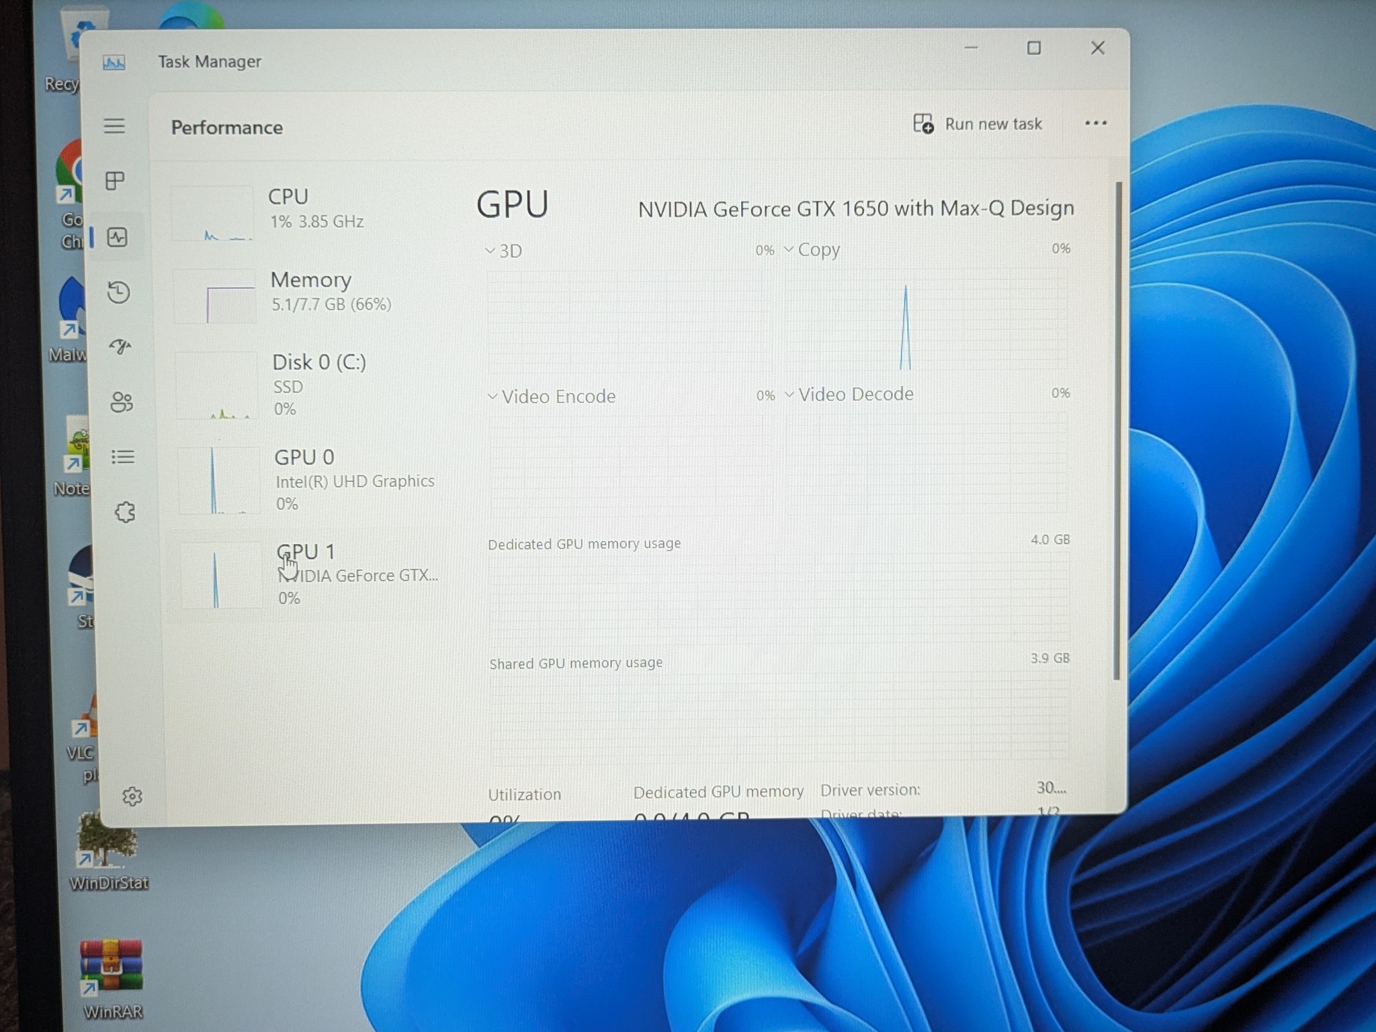This screenshot has width=1376, height=1032.
Task: Click the 4.0 GB dedicated memory value
Action: [x=1050, y=540]
